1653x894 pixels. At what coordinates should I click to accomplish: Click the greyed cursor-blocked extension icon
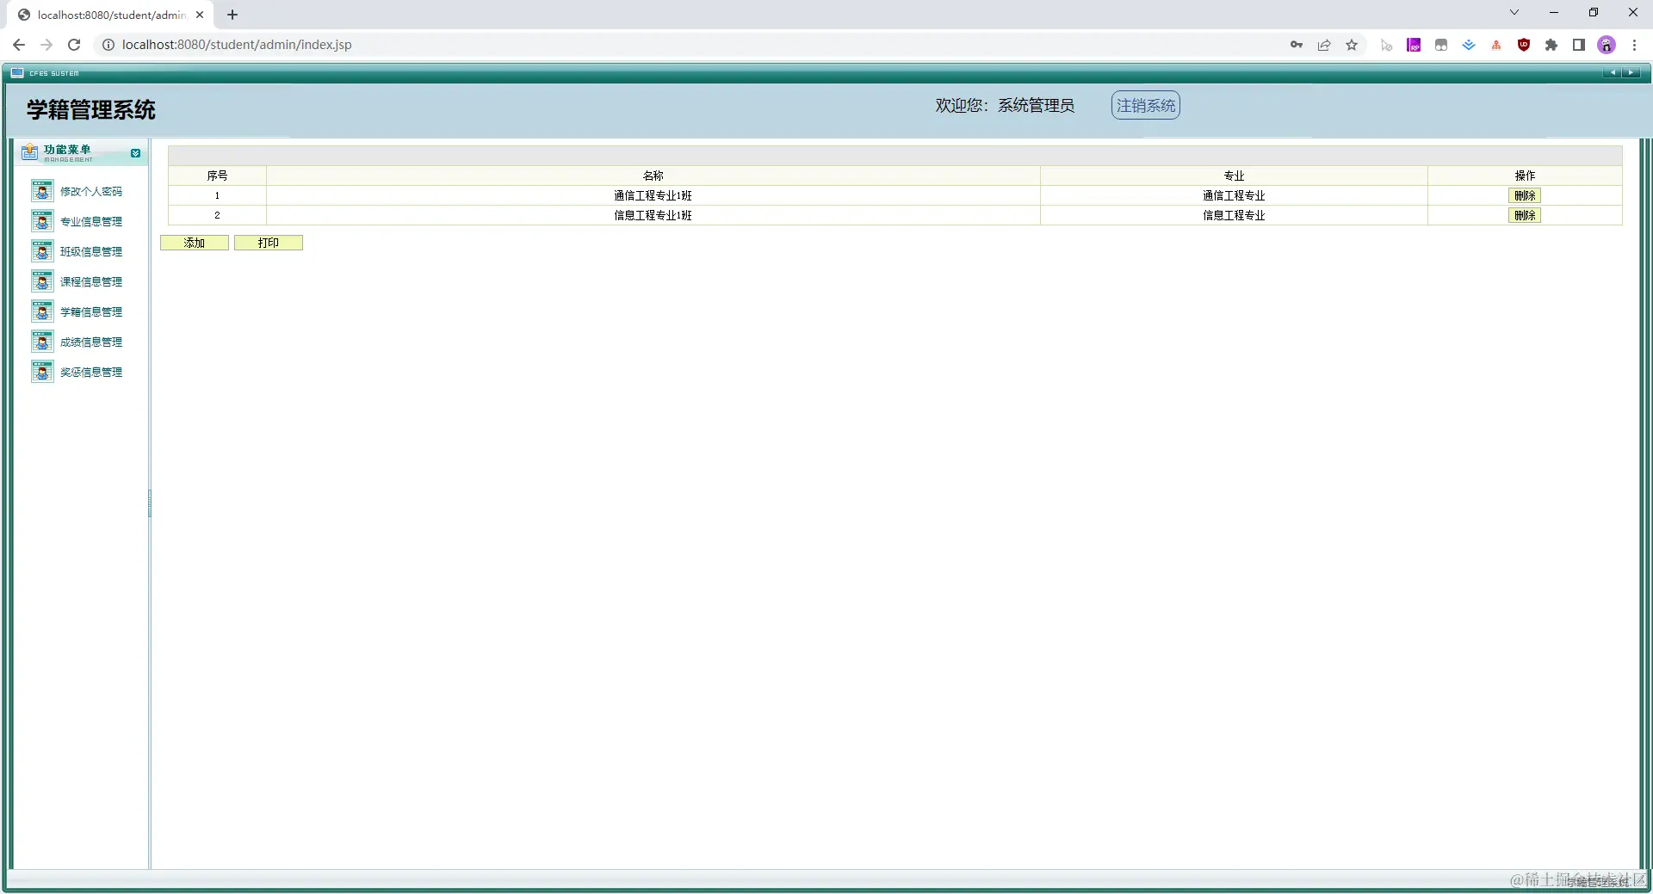(1386, 45)
